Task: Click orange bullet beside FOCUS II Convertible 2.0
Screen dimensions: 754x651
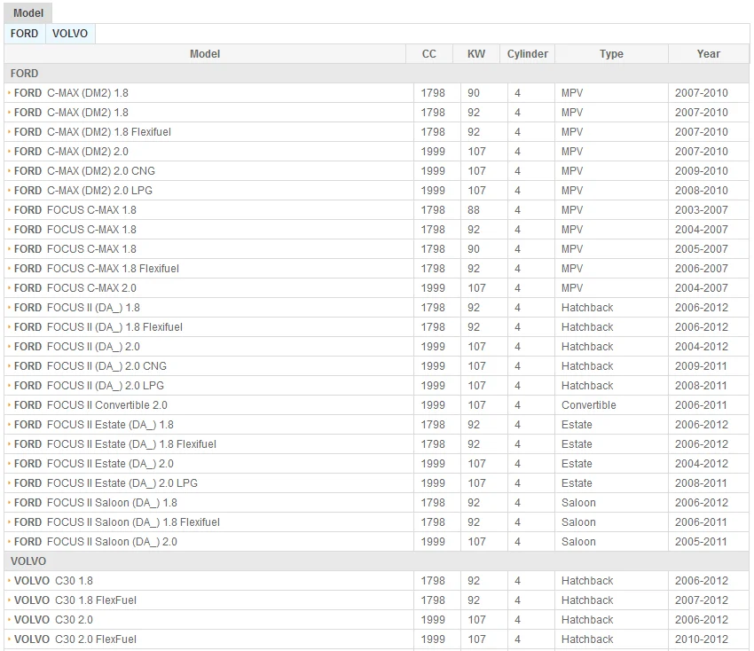Action: 9,404
